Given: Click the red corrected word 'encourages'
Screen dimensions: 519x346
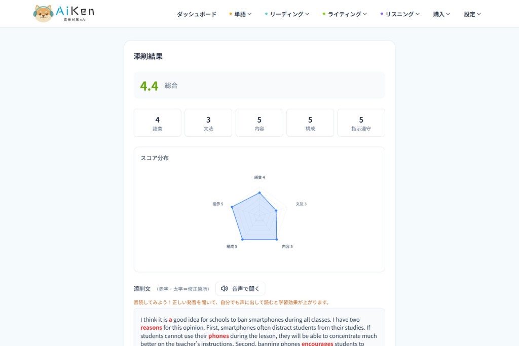Looking at the screenshot, I should pyautogui.click(x=317, y=343).
